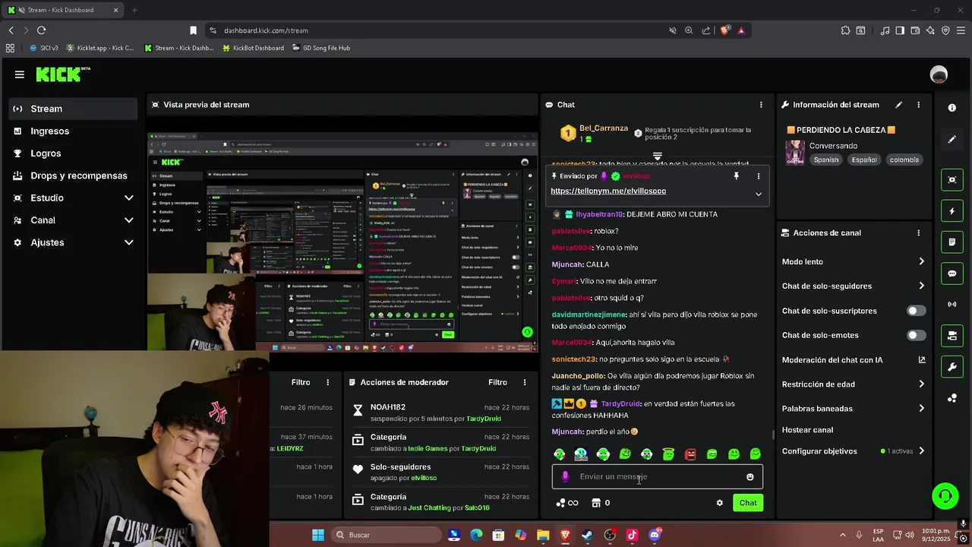Viewport: 972px width, 547px height.
Task: Expand the pinned message chevron
Action: pos(758,194)
